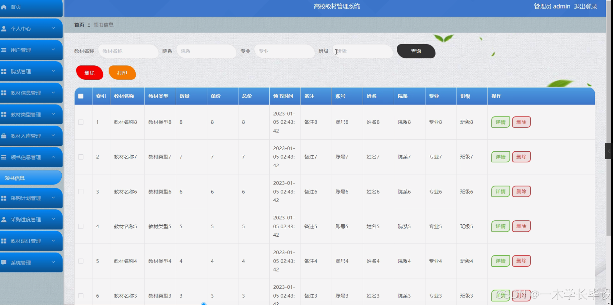
Task: Click the person icon for 采购进度管理
Action: [x=4, y=219]
